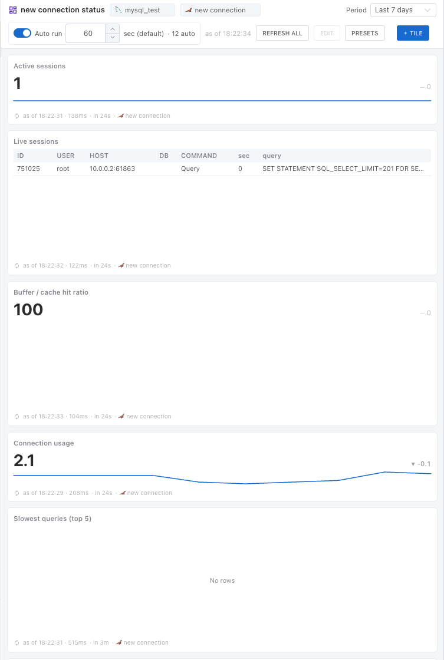Click the DB column header
The width and height of the screenshot is (444, 660).
(x=164, y=156)
